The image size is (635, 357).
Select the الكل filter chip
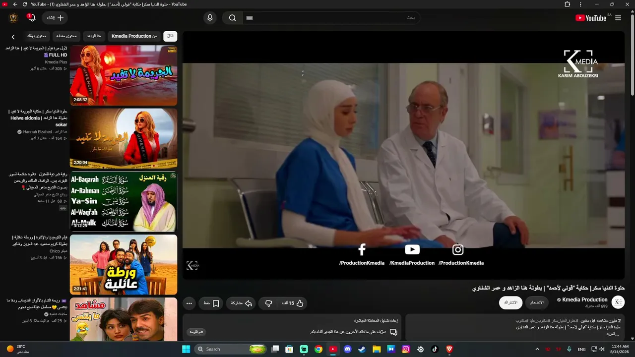pos(170,36)
